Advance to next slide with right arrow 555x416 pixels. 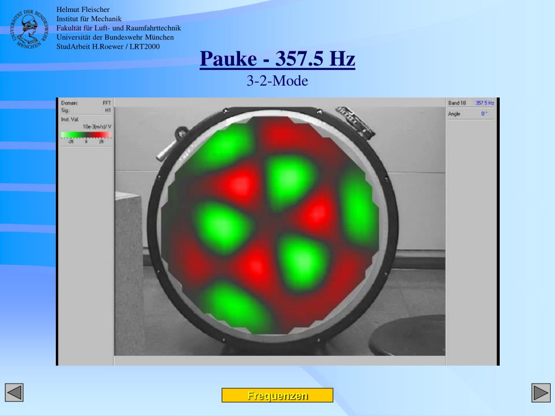pyautogui.click(x=541, y=393)
